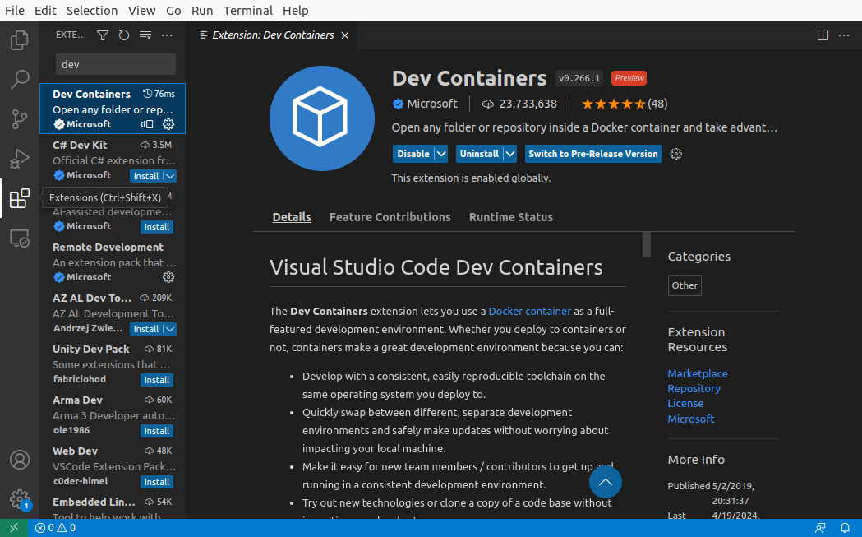
Task: Refresh the extensions list
Action: click(x=123, y=35)
